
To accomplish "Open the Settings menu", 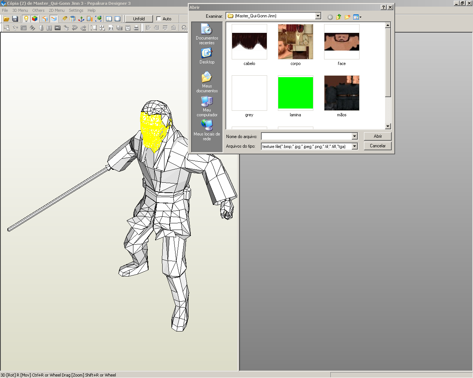I will (x=76, y=10).
